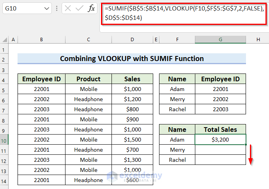Viewport: 269px width, 189px height.
Task: Select column H header
Action: [x=258, y=40]
